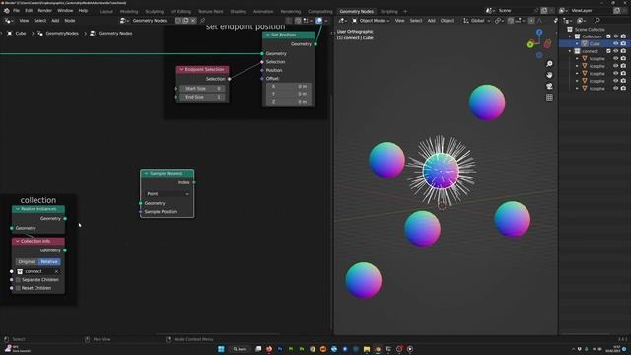Enable Separate Children checkbox

[x=18, y=280]
